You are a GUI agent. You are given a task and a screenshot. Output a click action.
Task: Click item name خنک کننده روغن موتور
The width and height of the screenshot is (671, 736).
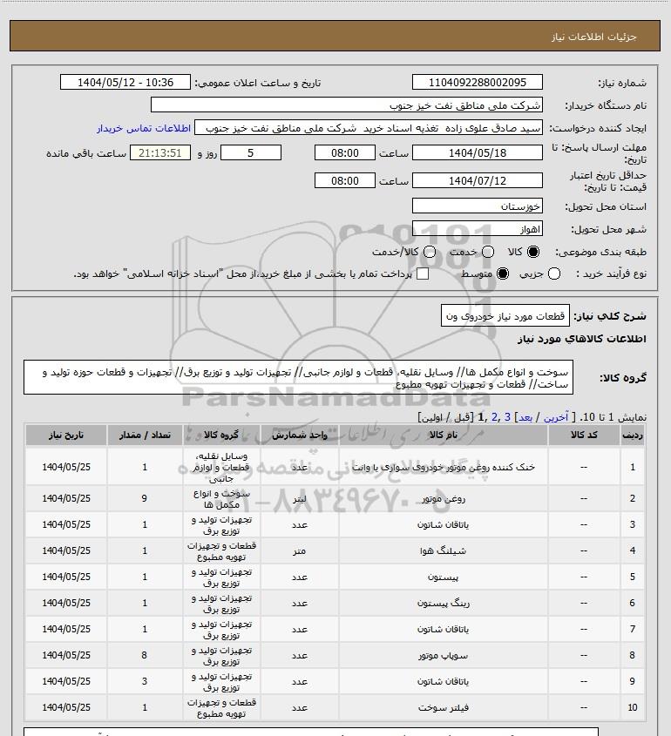444,467
